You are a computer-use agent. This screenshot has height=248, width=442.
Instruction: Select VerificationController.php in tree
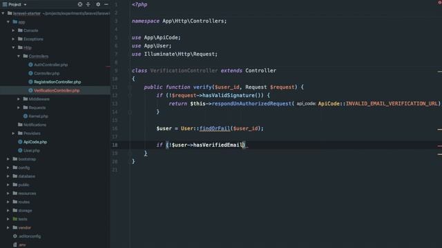pyautogui.click(x=57, y=90)
